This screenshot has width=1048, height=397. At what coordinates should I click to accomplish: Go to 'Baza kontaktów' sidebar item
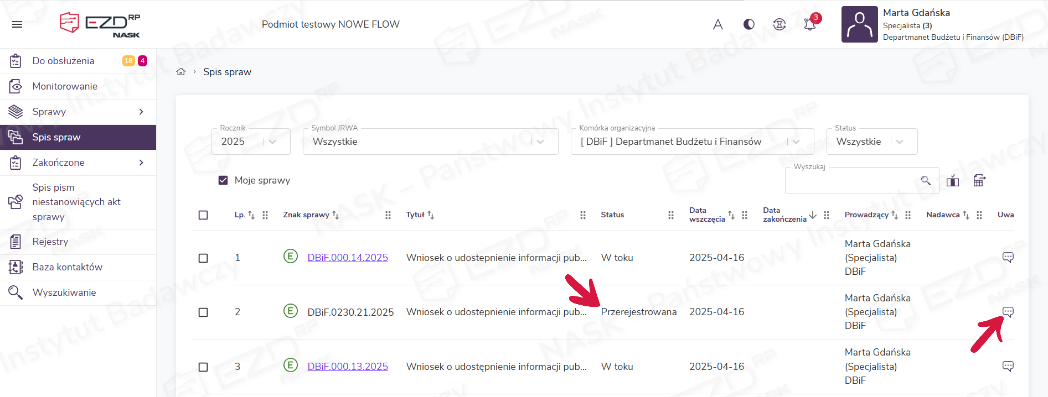tap(67, 267)
